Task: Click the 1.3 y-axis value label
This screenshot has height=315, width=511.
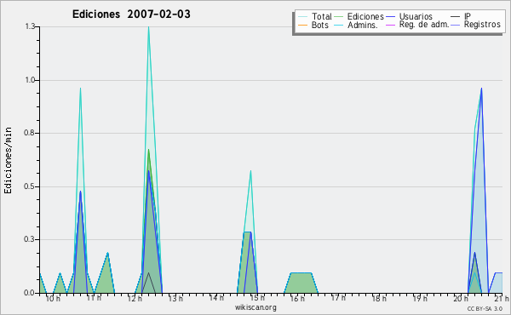Action: point(30,26)
